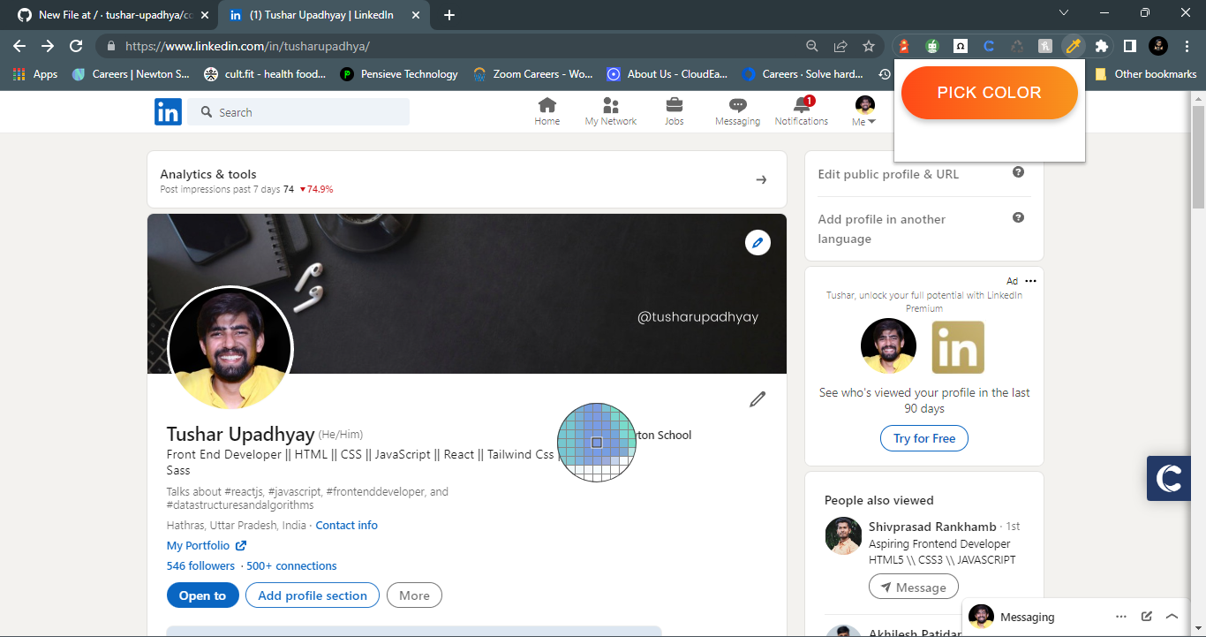Image resolution: width=1206 pixels, height=637 pixels.
Task: Open Notifications via the bell icon
Action: point(801,106)
